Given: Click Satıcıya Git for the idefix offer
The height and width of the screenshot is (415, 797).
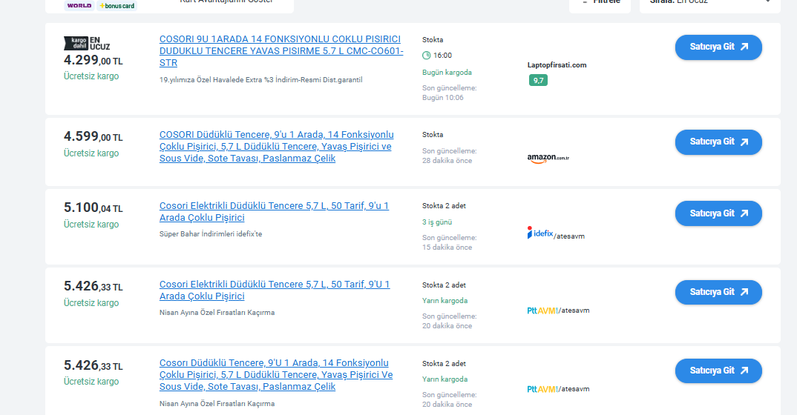Looking at the screenshot, I should coord(718,213).
